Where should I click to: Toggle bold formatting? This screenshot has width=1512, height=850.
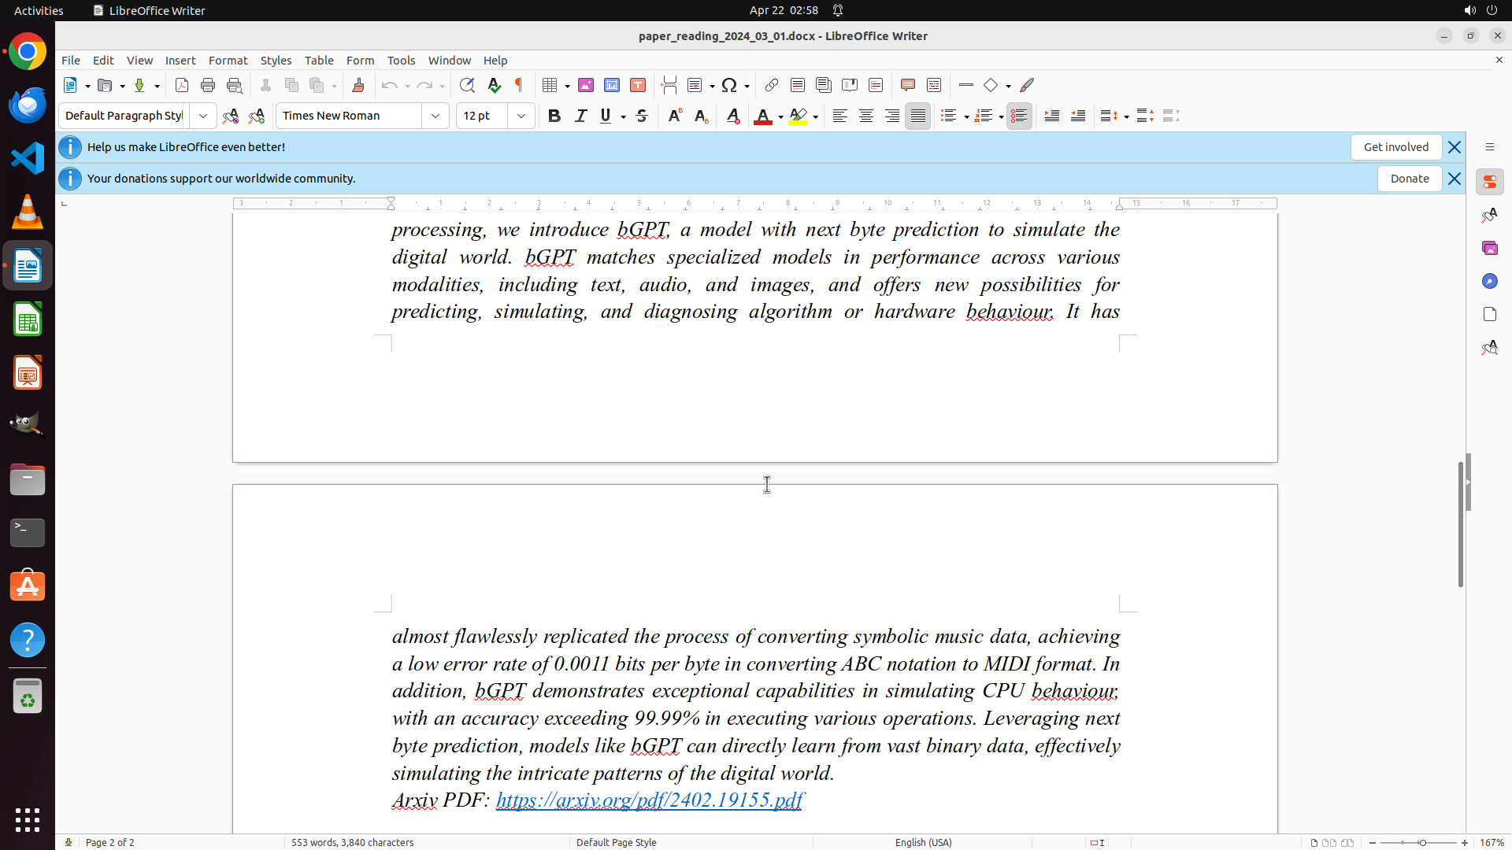coord(554,116)
